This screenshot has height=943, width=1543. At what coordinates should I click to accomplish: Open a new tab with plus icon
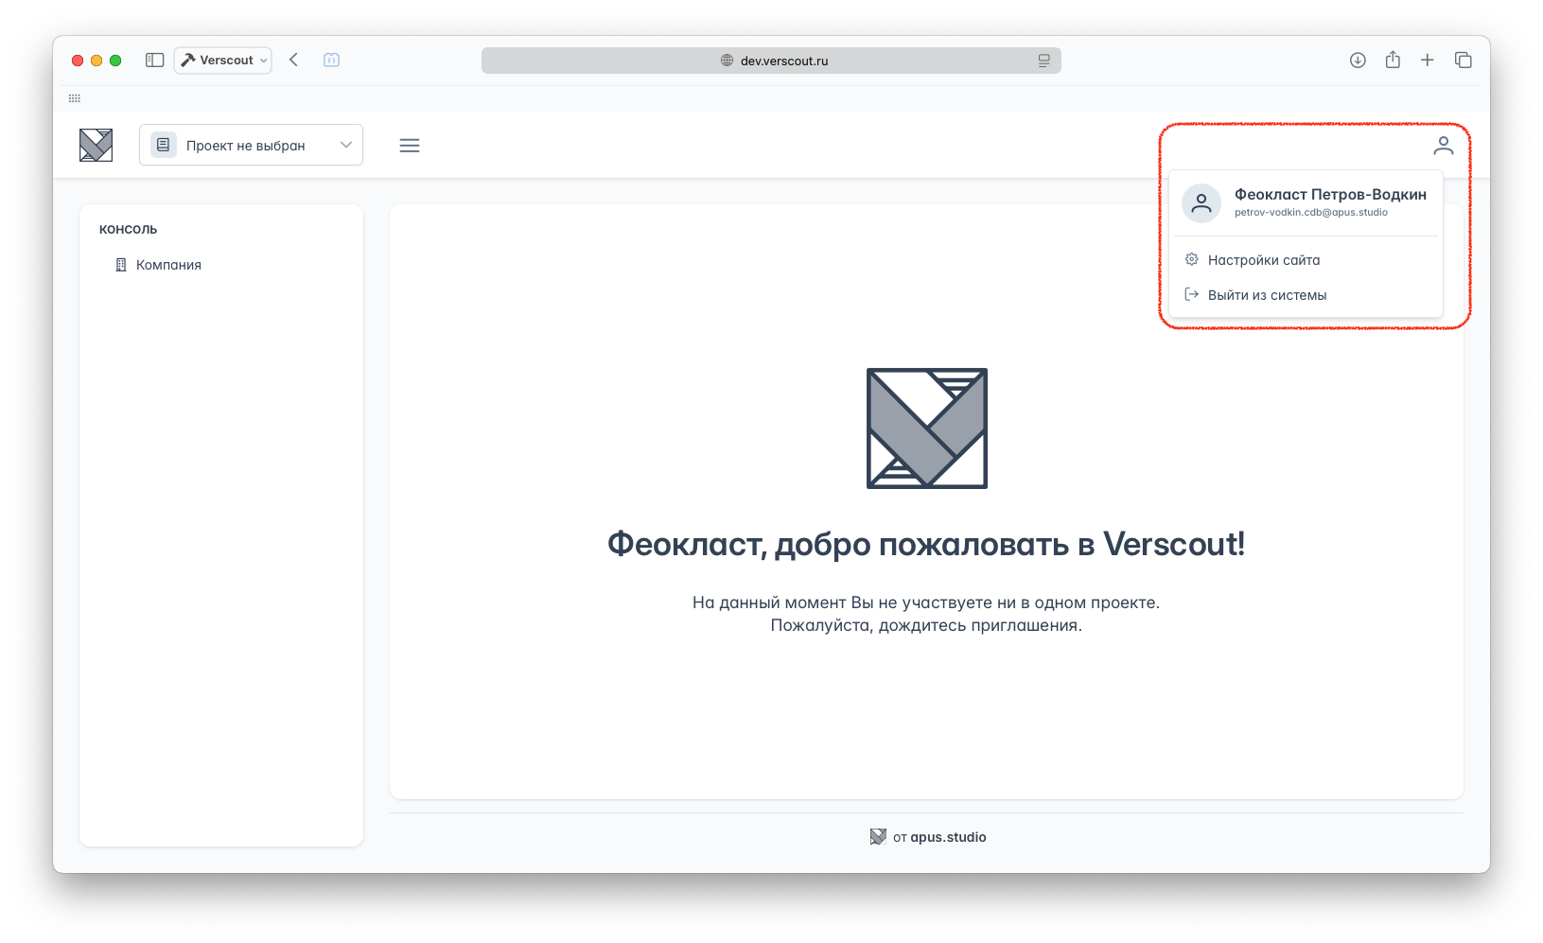point(1428,60)
